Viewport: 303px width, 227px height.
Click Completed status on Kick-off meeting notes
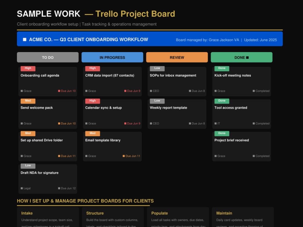[261, 91]
